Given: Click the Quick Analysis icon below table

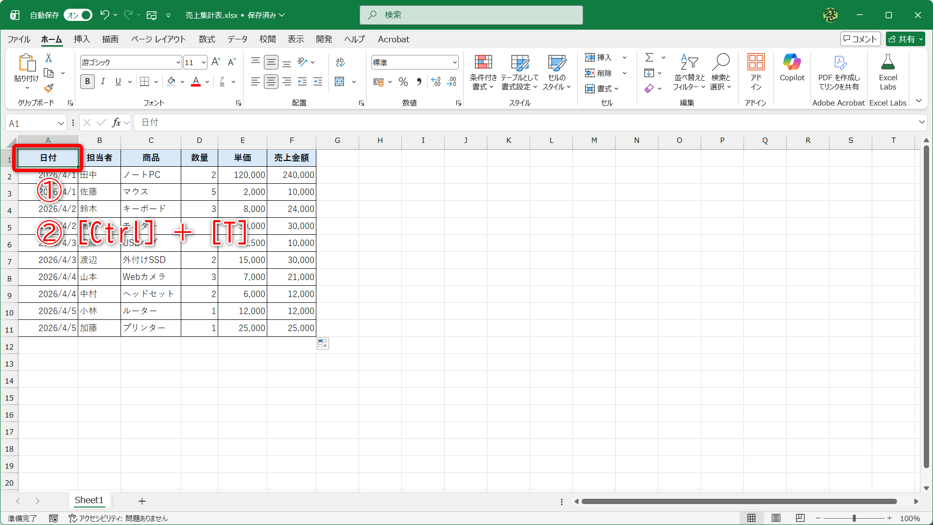Looking at the screenshot, I should (323, 344).
